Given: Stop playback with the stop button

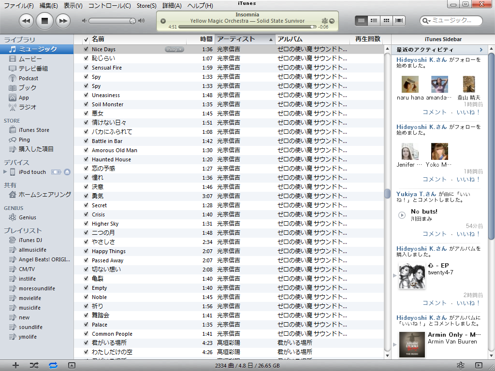Looking at the screenshot, I should [x=44, y=21].
